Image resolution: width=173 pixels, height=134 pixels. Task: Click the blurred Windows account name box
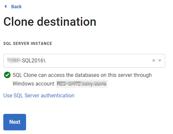coord(82,84)
